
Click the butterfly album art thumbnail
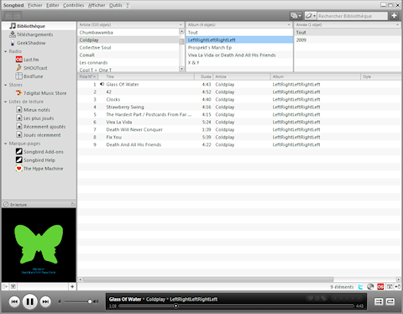tap(39, 245)
